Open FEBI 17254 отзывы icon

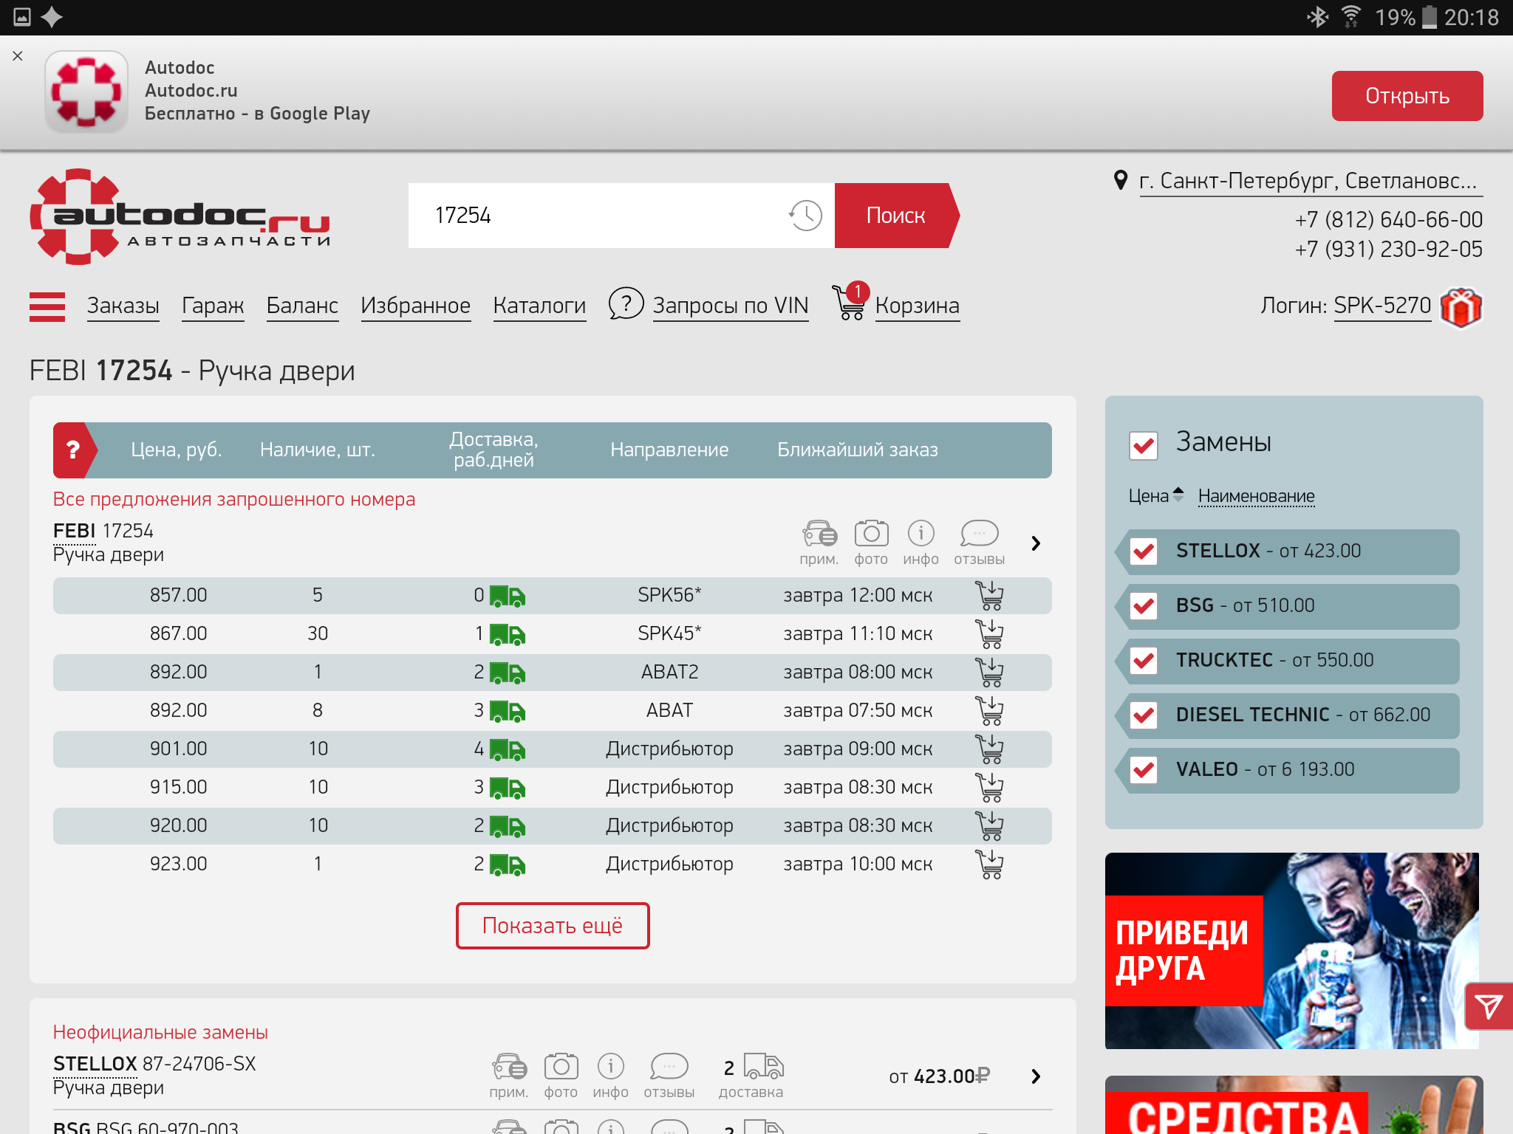979,543
